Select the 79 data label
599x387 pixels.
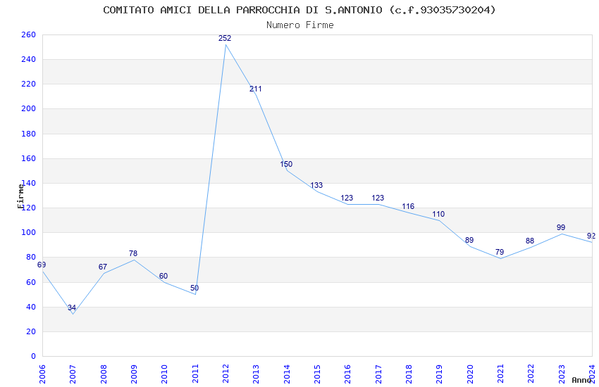(x=500, y=252)
